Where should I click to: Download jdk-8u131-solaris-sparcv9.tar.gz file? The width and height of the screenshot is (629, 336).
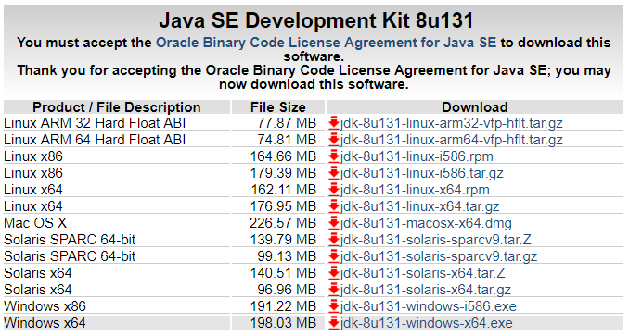(439, 256)
